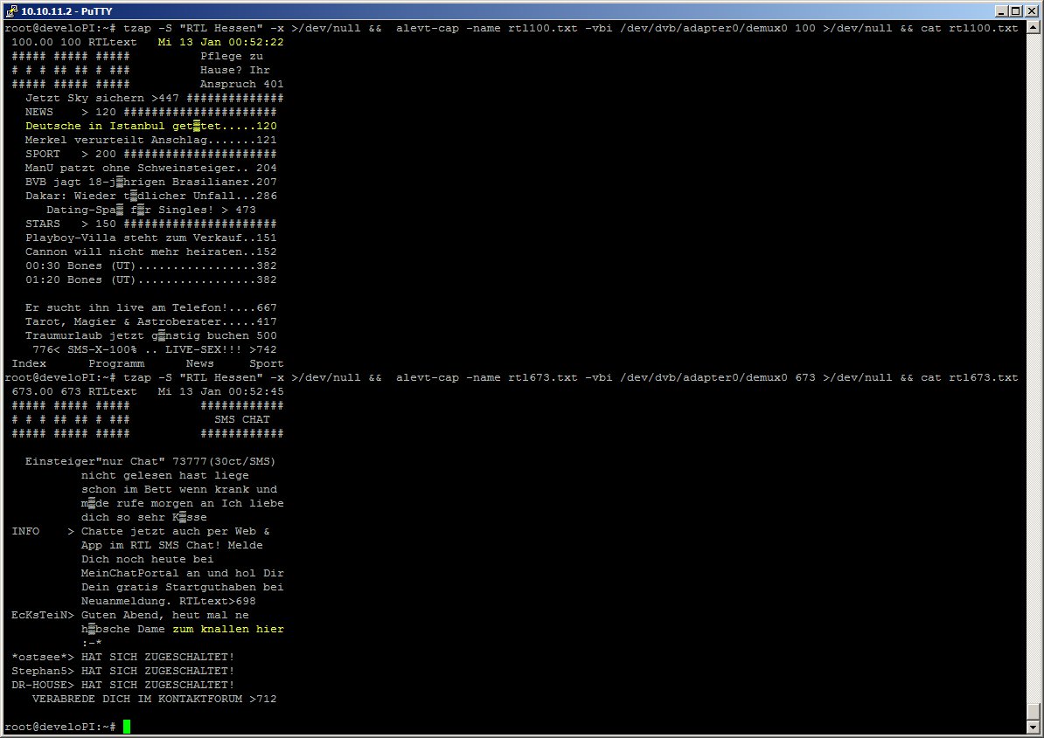Click the line 'dich so sehr Küsse'

(143, 517)
